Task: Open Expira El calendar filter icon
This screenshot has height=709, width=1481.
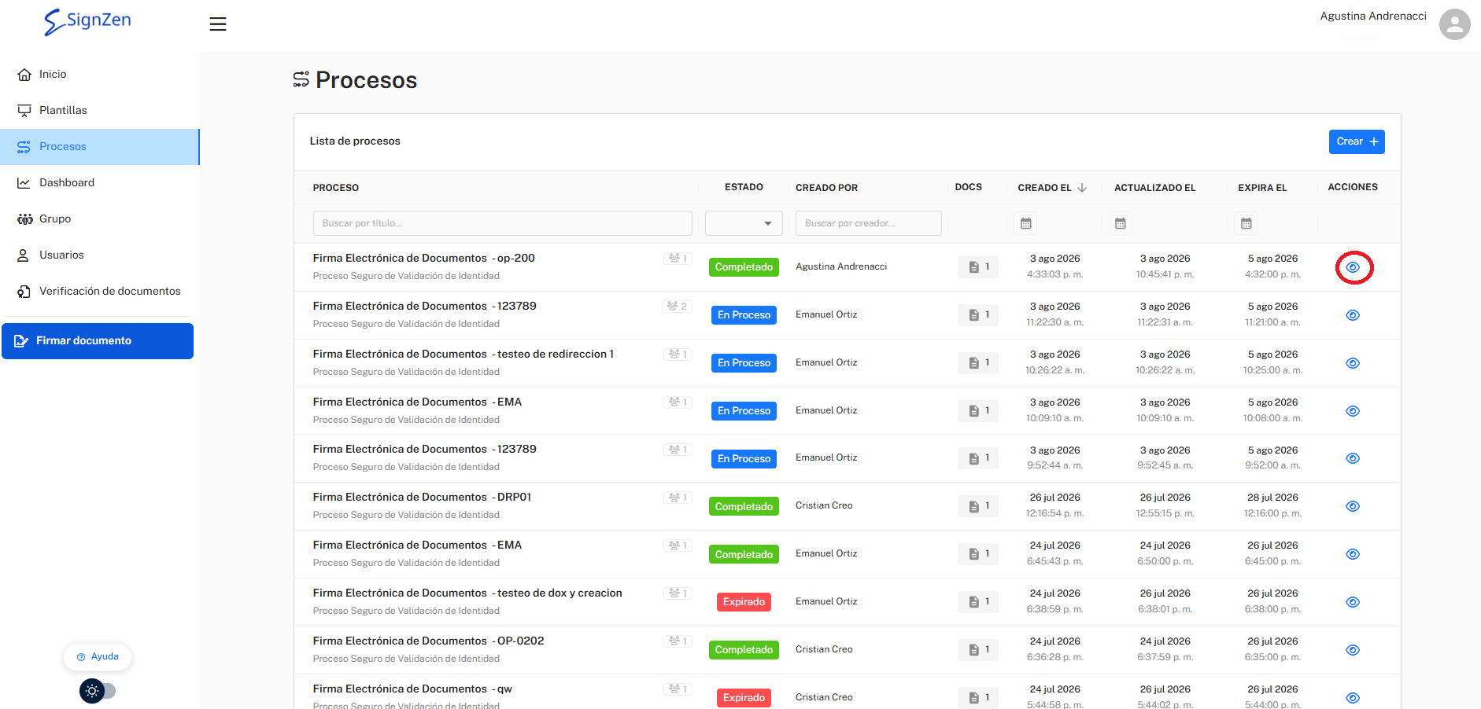Action: [x=1246, y=223]
